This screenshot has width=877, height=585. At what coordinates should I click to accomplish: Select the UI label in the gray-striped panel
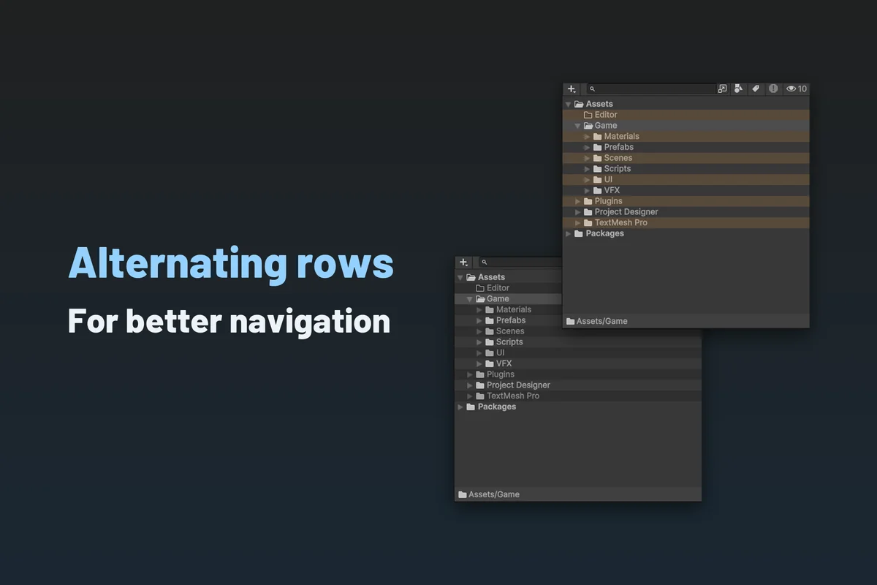(500, 353)
